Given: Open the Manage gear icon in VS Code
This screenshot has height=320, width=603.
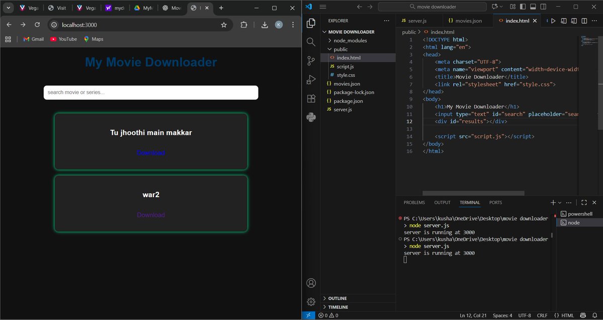Looking at the screenshot, I should [311, 301].
